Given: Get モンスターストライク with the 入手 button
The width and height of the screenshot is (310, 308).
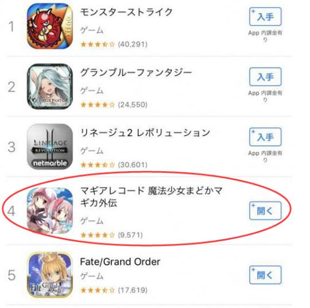Looking at the screenshot, I should tap(265, 17).
